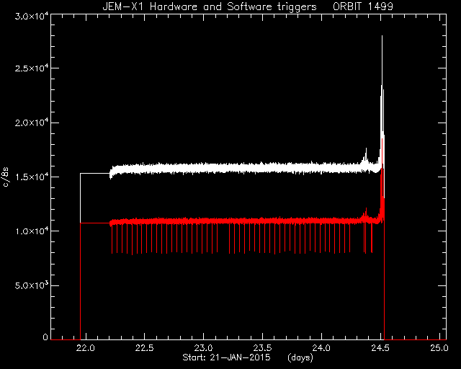The image size is (461, 369).
Task: Click the 23.5 x-axis tick label
Action: click(262, 348)
